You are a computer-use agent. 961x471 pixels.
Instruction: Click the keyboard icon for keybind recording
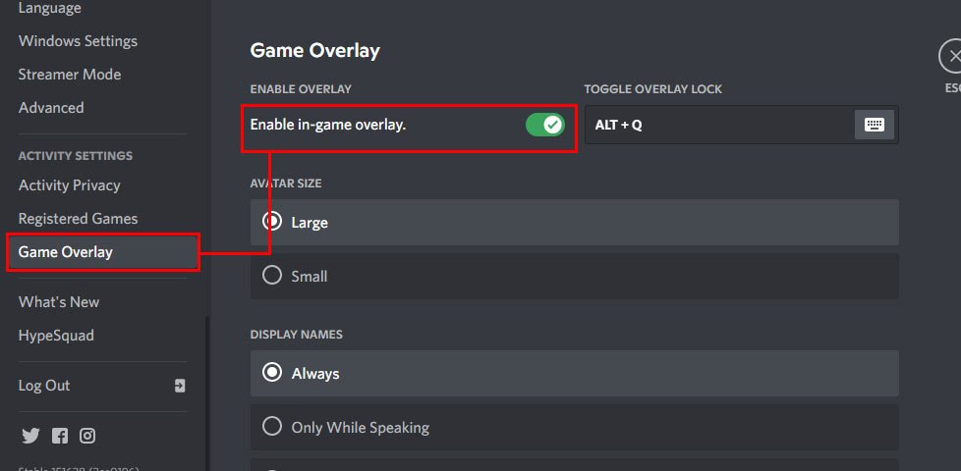[x=874, y=125]
